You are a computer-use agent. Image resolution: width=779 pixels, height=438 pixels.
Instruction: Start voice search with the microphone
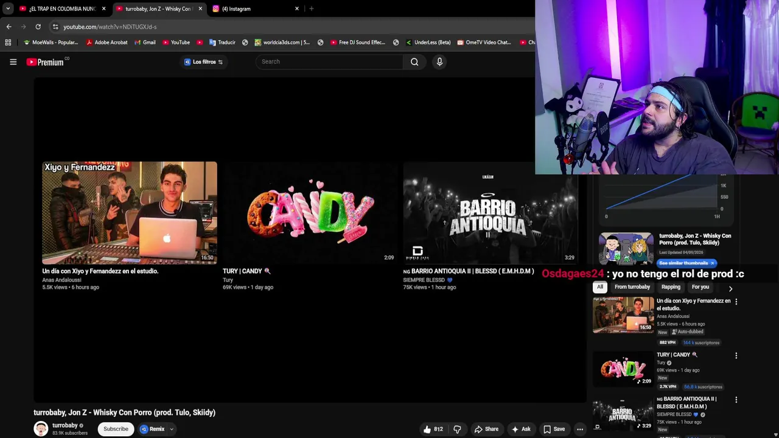439,61
